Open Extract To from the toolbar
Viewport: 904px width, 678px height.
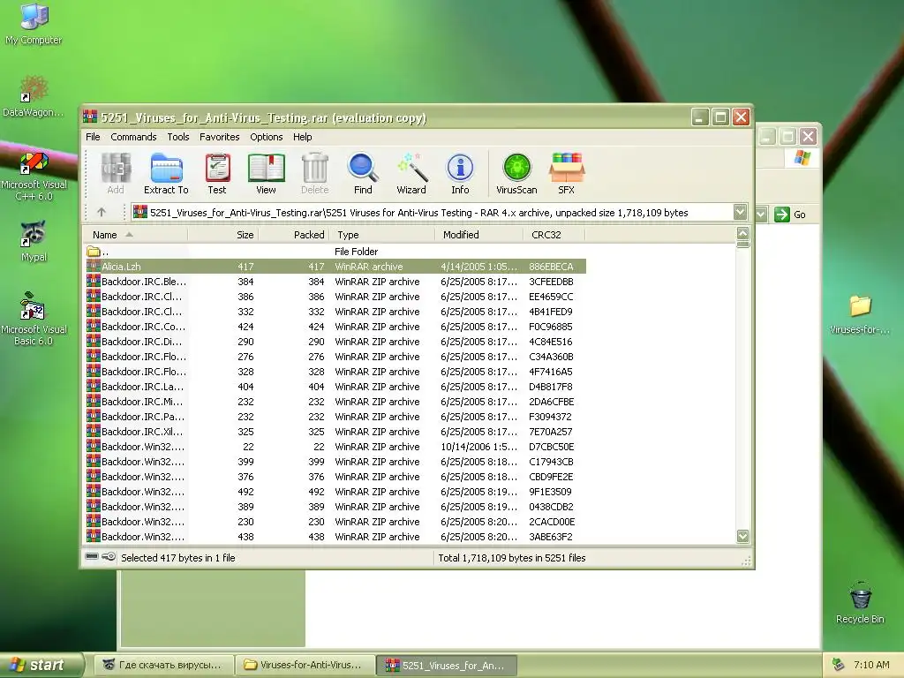[166, 174]
